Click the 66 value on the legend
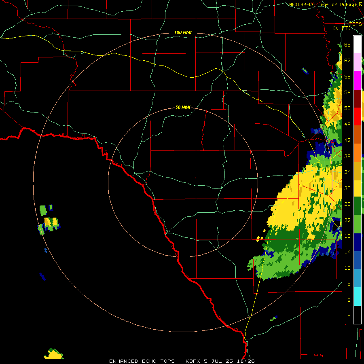The width and height of the screenshot is (364, 364). (347, 44)
